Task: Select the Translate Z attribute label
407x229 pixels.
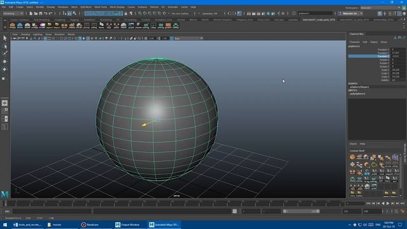Action: [383, 56]
